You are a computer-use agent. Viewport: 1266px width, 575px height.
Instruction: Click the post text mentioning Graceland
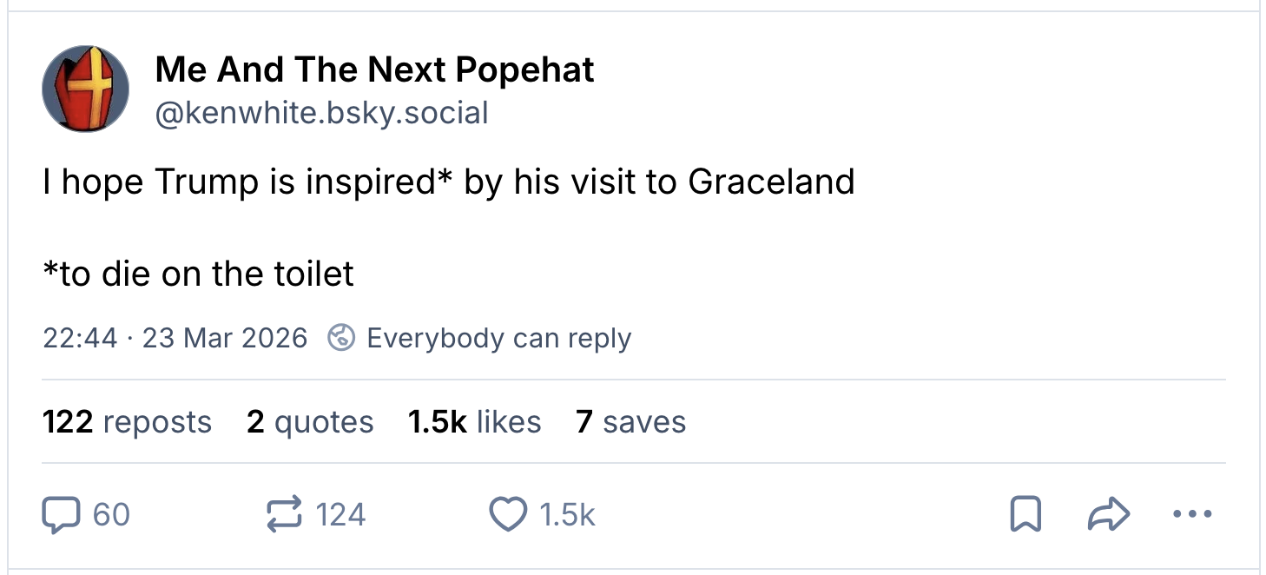point(448,182)
